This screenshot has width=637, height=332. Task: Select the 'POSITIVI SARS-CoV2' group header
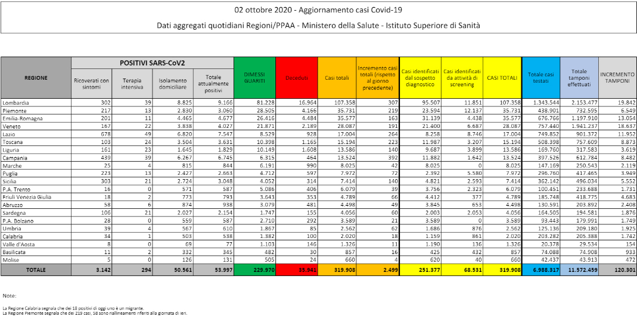point(153,63)
